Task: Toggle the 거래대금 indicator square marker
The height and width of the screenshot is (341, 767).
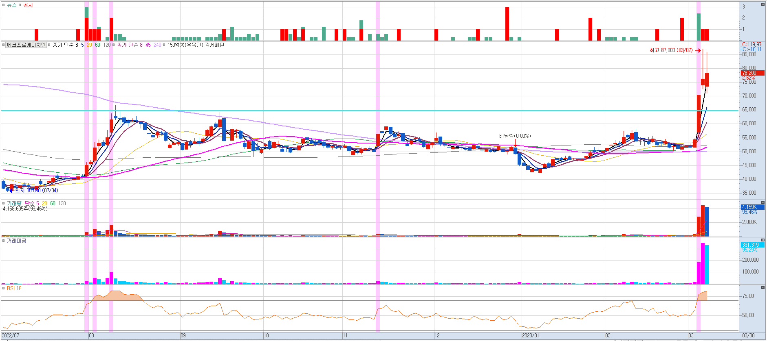Action: tap(4, 241)
